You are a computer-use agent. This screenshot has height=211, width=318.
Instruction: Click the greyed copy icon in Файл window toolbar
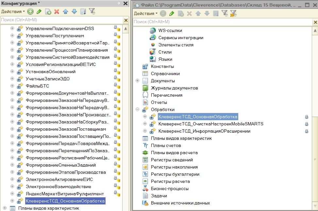(181, 14)
